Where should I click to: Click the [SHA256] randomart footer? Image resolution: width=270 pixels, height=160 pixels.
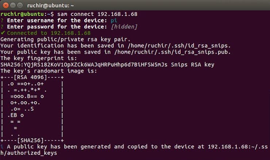coord(30,140)
